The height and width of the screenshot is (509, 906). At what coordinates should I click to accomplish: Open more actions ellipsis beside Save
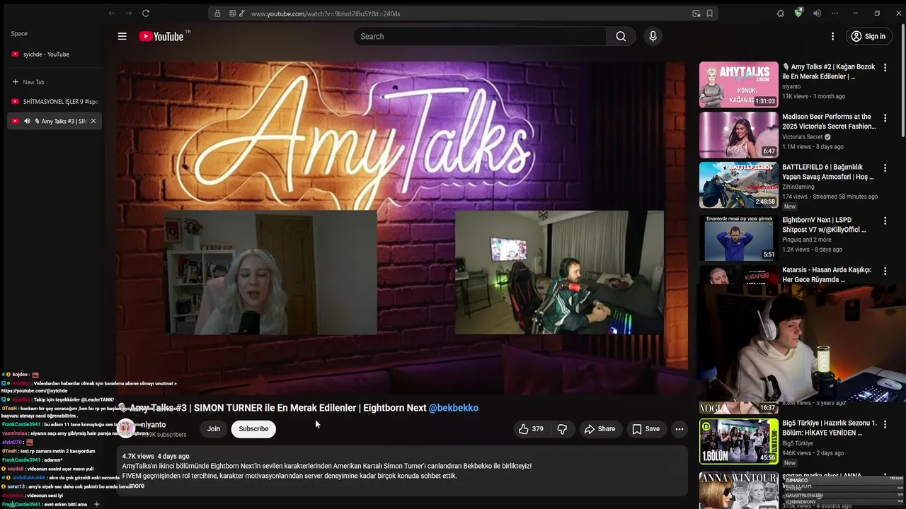[x=679, y=429]
